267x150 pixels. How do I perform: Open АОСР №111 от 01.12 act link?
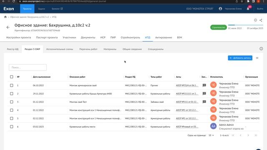tap(187, 102)
